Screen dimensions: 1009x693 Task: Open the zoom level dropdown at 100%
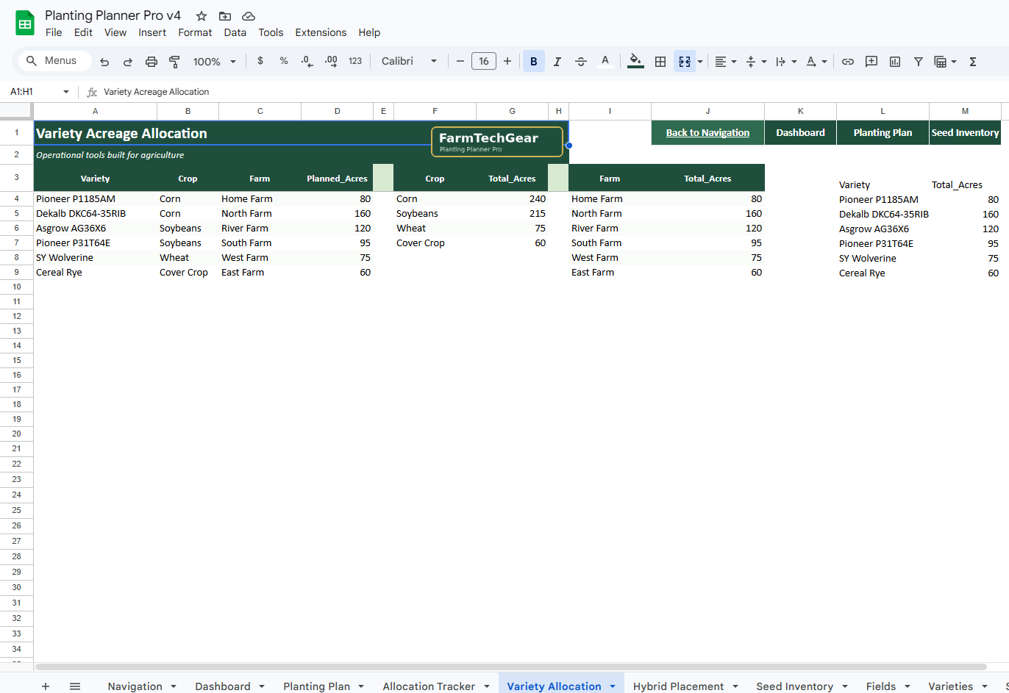coord(213,61)
